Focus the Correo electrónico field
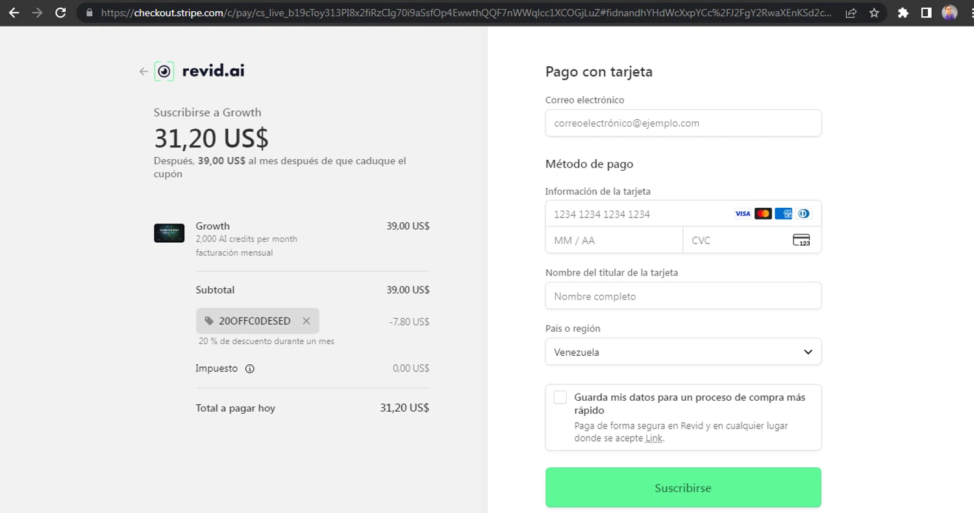This screenshot has height=513, width=974. click(x=683, y=123)
